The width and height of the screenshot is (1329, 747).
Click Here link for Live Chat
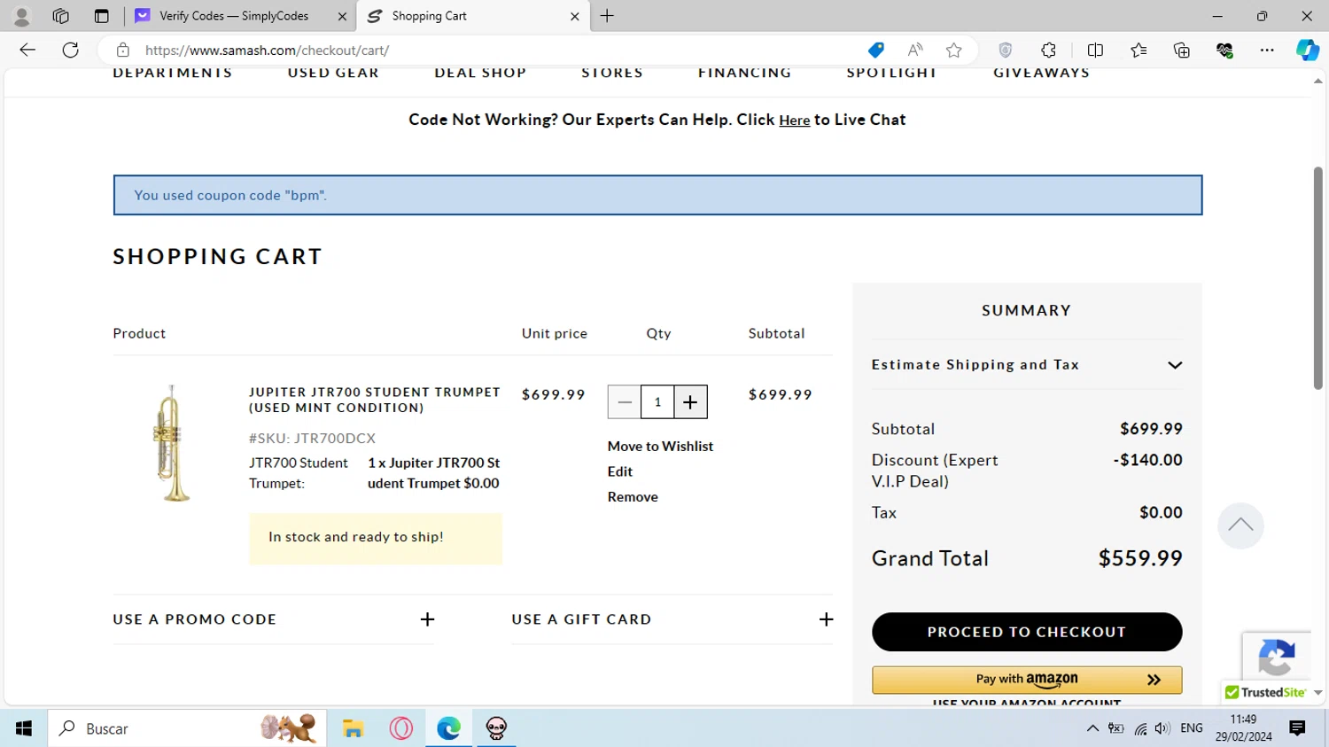tap(795, 121)
